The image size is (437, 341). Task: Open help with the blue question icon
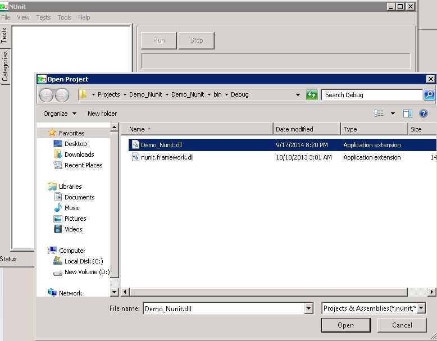(424, 113)
